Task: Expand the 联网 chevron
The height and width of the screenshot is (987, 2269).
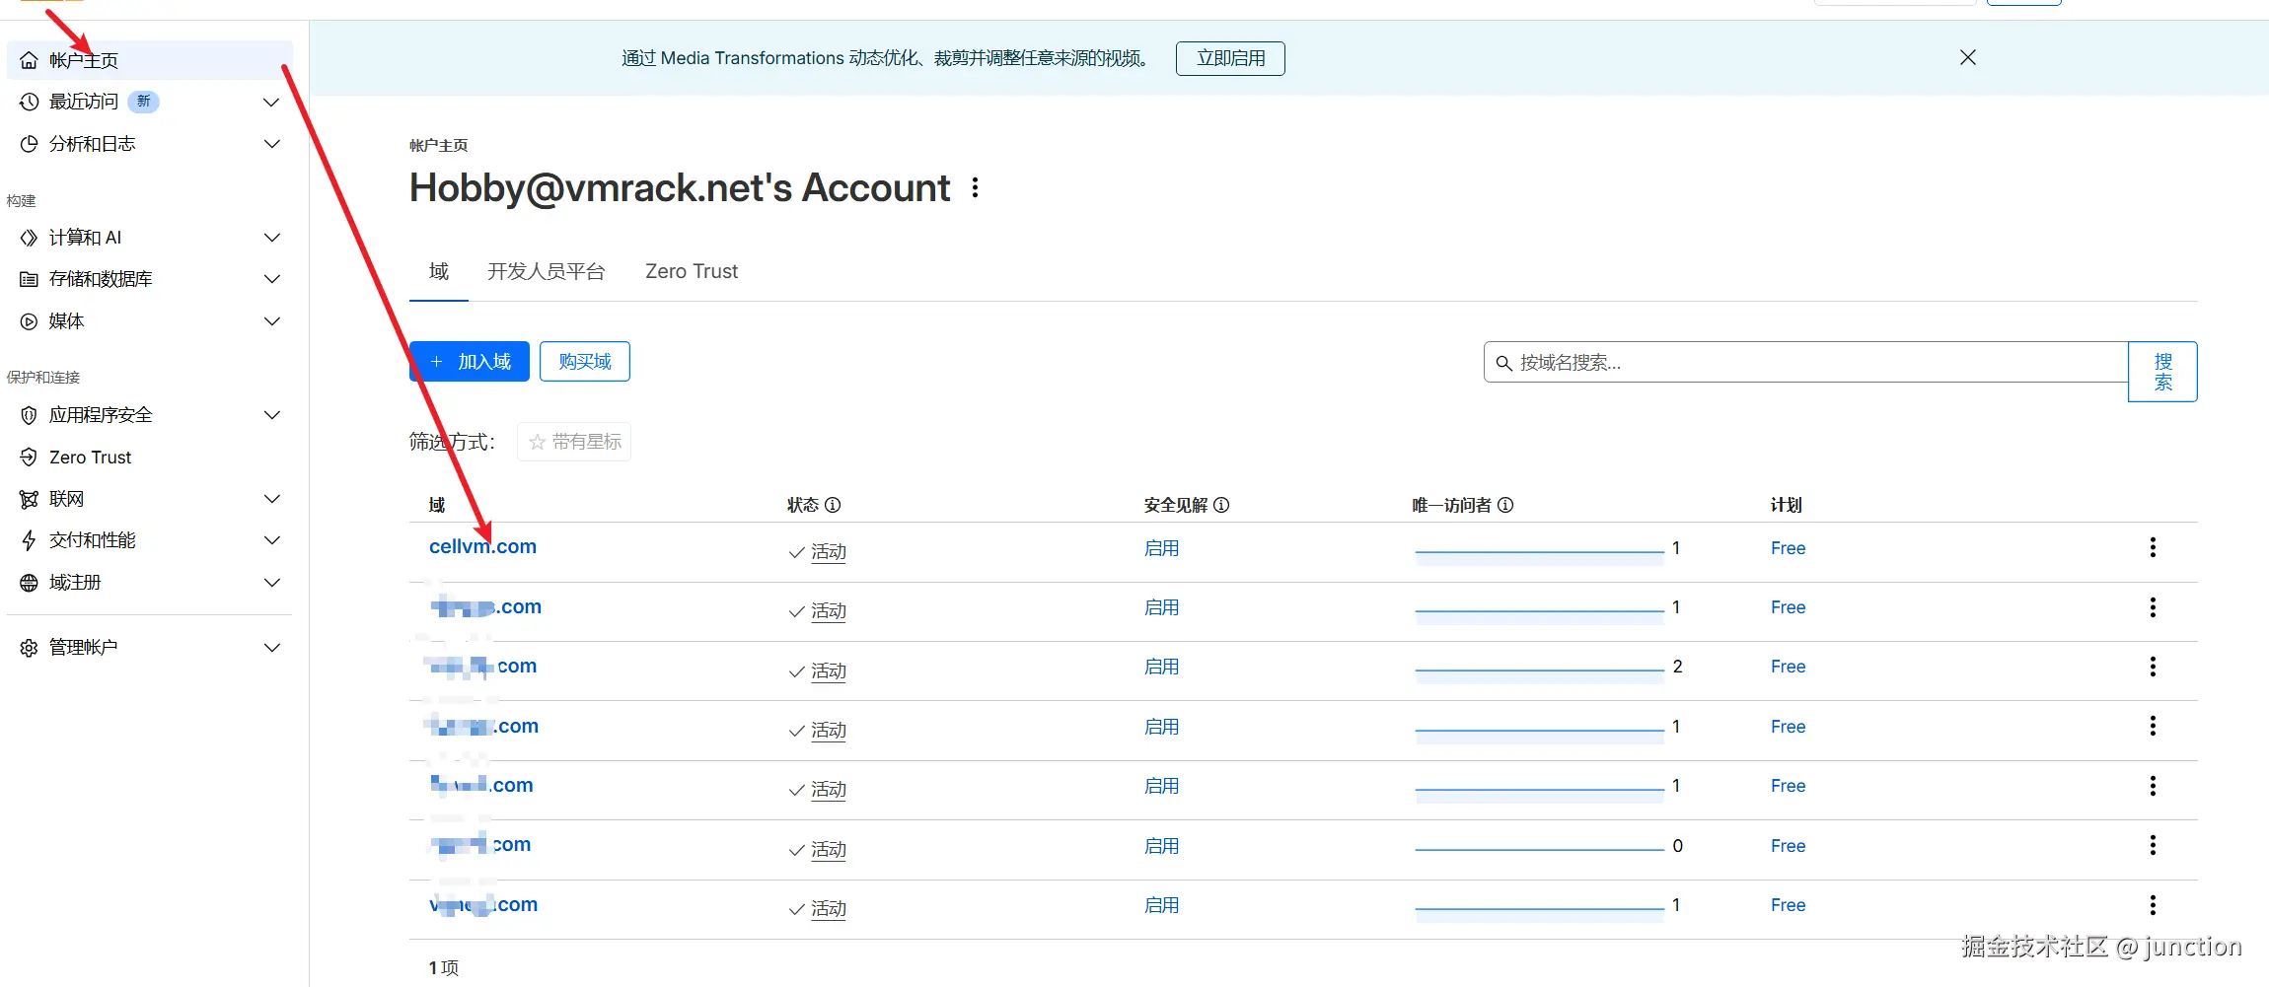Action: point(271,499)
